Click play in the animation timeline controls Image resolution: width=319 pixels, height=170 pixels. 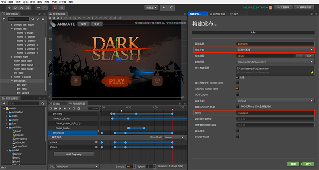click(x=65, y=108)
